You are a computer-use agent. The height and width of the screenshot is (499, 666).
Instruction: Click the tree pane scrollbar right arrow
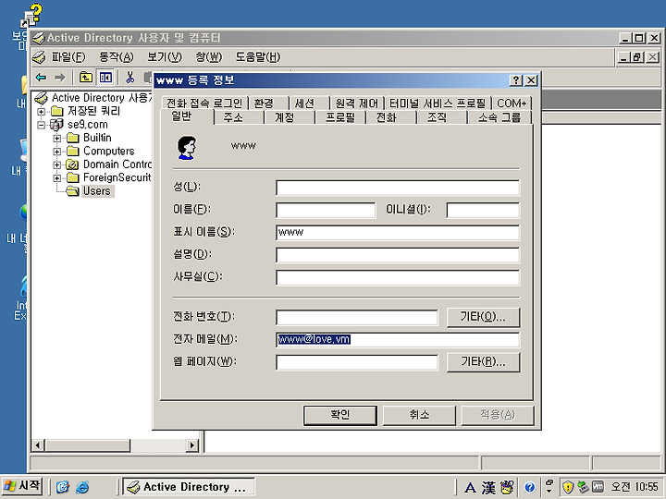click(192, 445)
